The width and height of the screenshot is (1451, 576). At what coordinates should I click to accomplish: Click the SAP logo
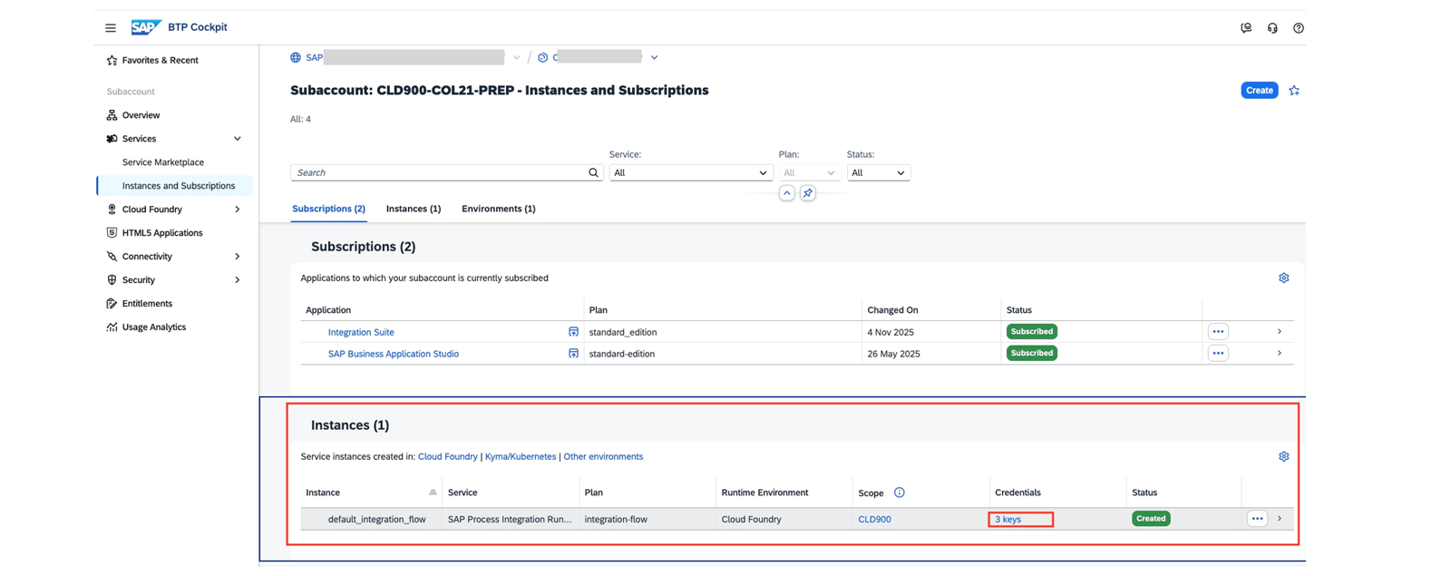point(146,27)
